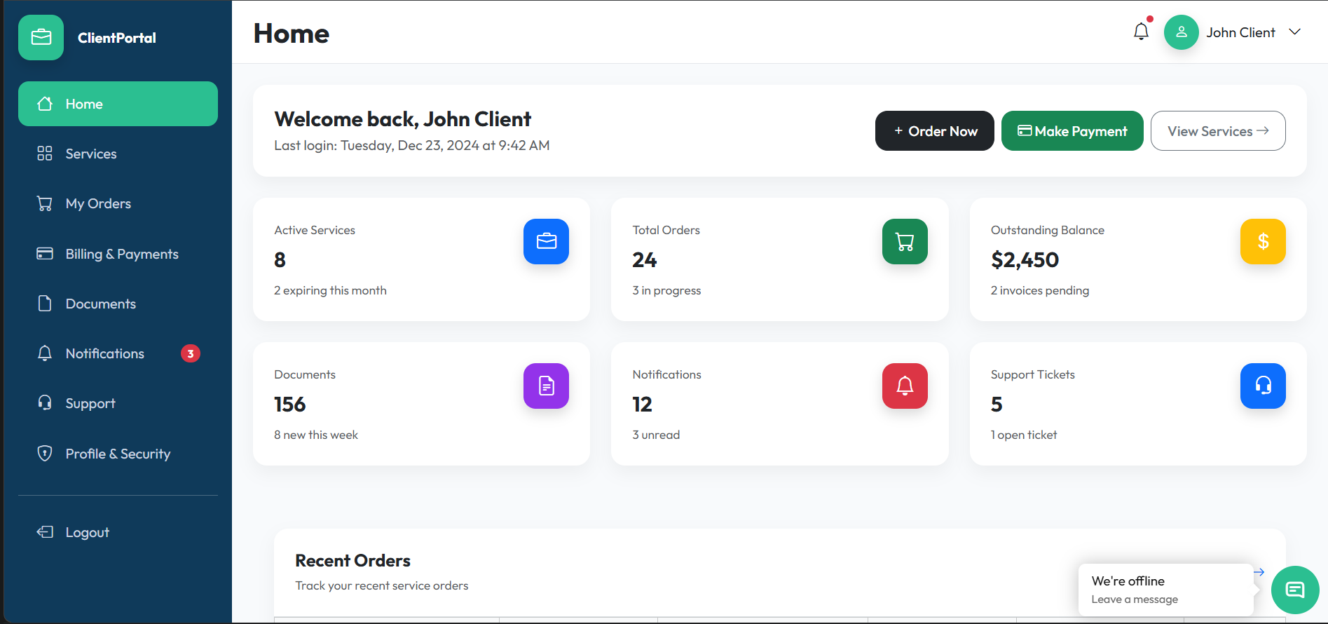Click the Support headset icon in sidebar

[x=45, y=403]
